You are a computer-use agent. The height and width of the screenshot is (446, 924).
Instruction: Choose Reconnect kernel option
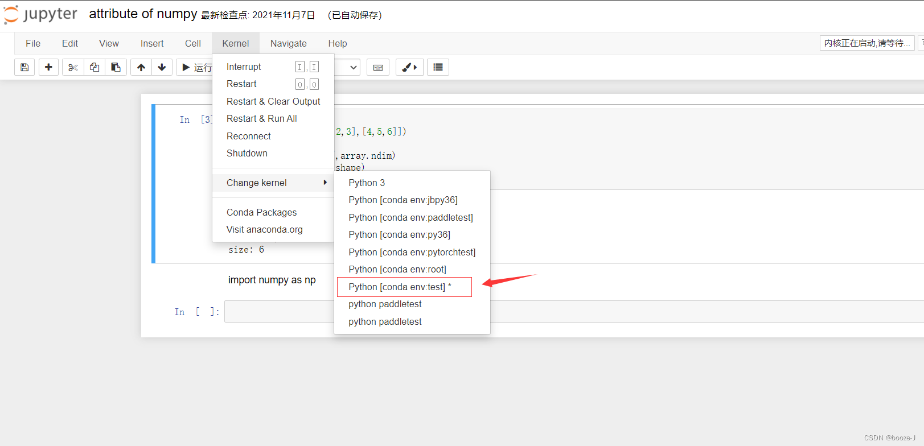point(273,136)
